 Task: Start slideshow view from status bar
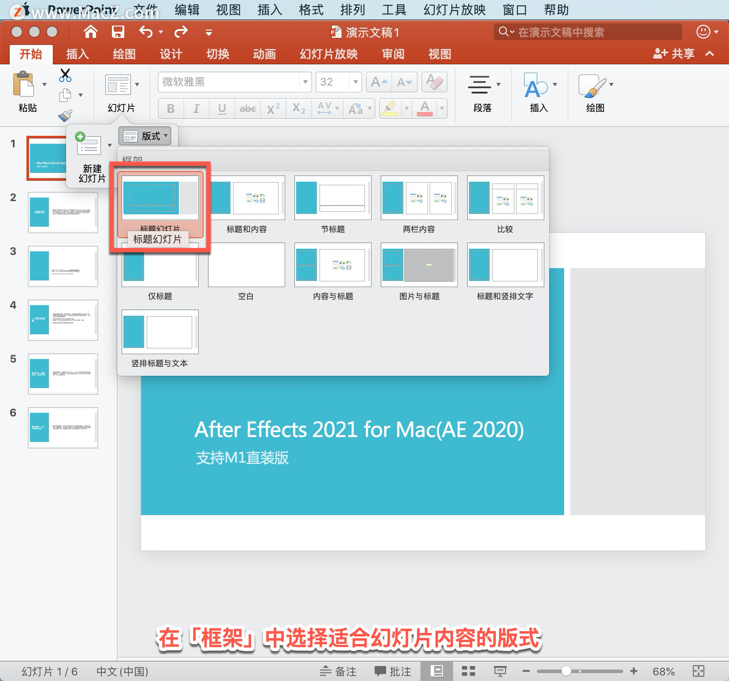500,671
